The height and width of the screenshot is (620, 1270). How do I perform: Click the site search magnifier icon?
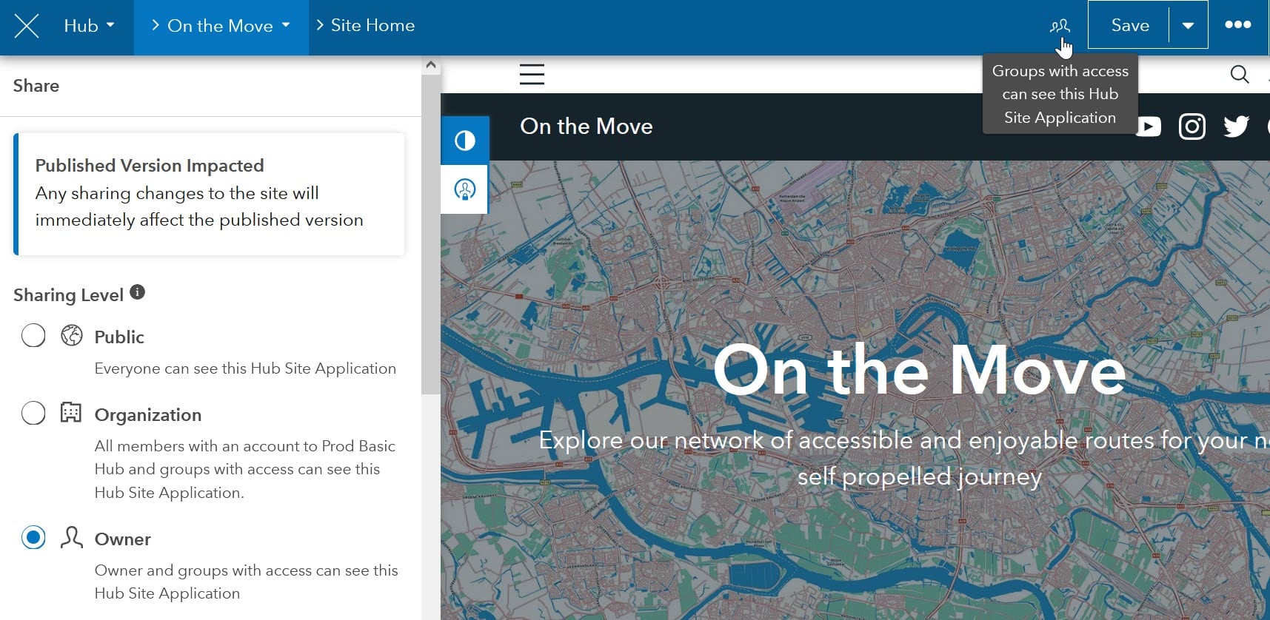tap(1239, 74)
